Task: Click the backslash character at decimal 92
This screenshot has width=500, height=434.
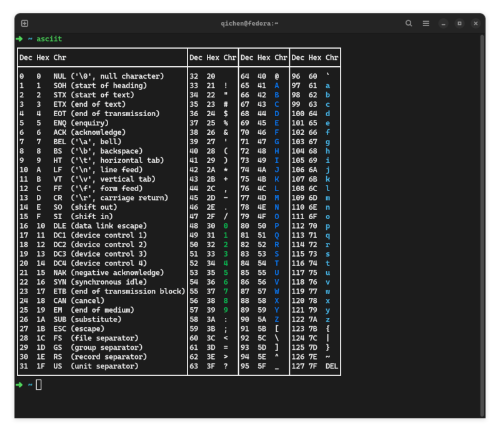Action: pyautogui.click(x=277, y=338)
